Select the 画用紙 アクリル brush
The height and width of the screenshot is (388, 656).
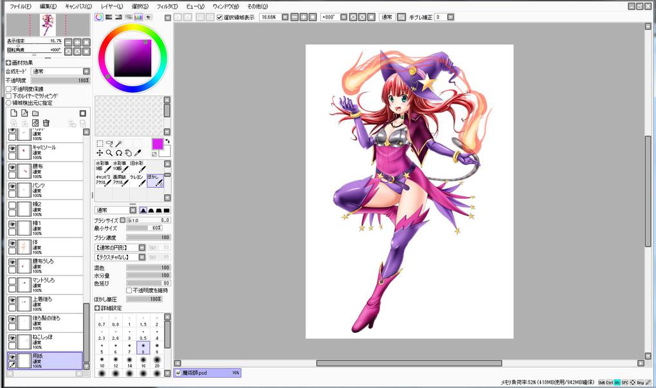click(x=120, y=181)
